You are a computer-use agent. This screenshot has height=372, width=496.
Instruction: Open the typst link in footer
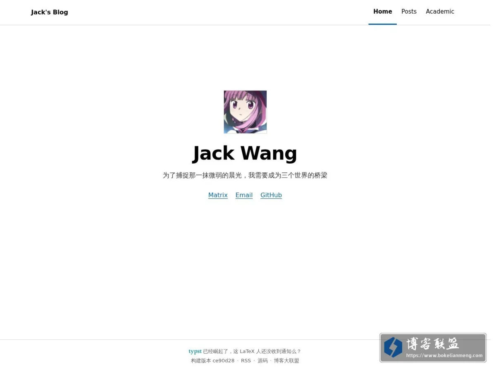click(195, 351)
